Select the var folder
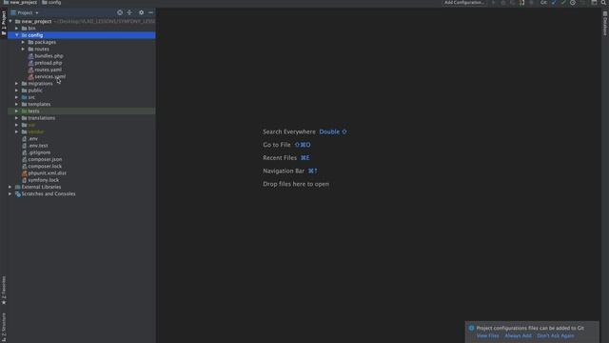 [31, 125]
